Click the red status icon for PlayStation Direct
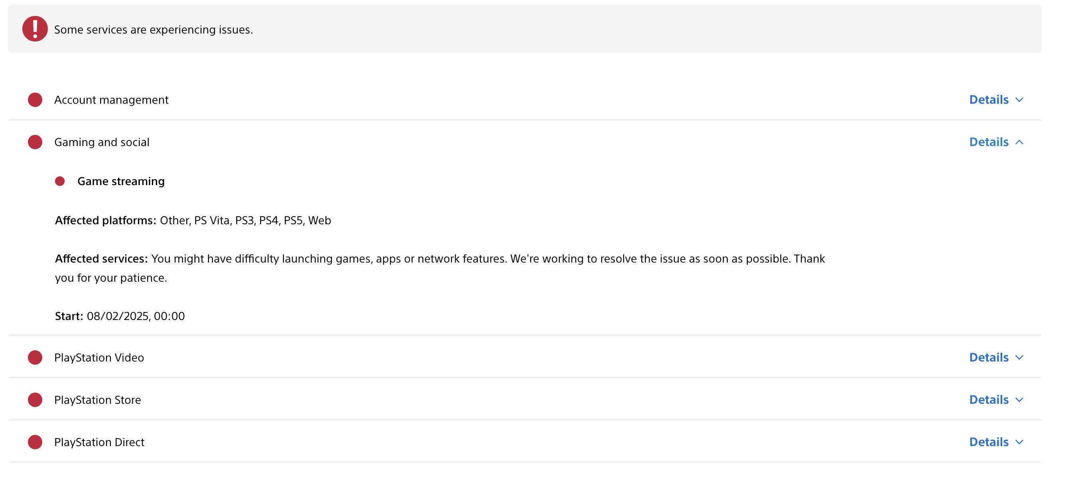This screenshot has width=1068, height=478. coord(35,442)
